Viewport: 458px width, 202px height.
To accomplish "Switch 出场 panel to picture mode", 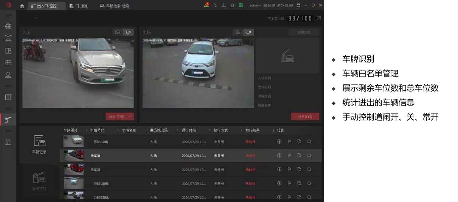I will (238, 32).
